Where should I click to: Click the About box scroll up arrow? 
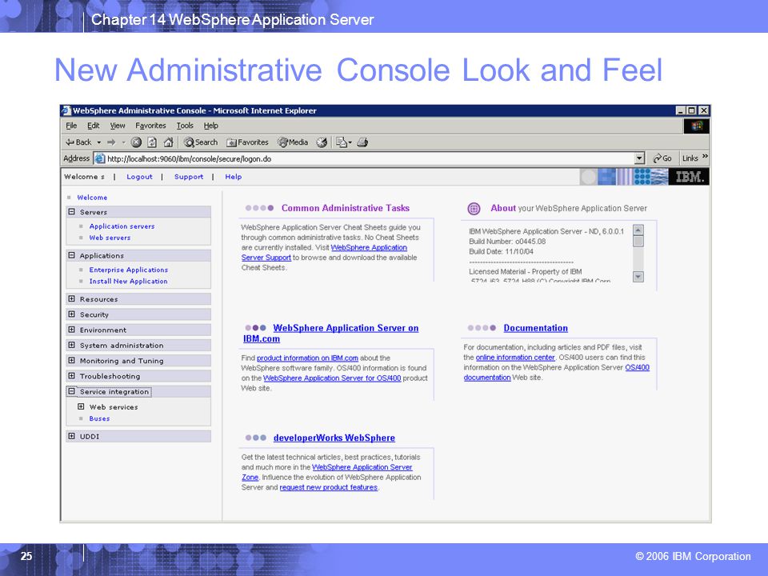coord(638,230)
